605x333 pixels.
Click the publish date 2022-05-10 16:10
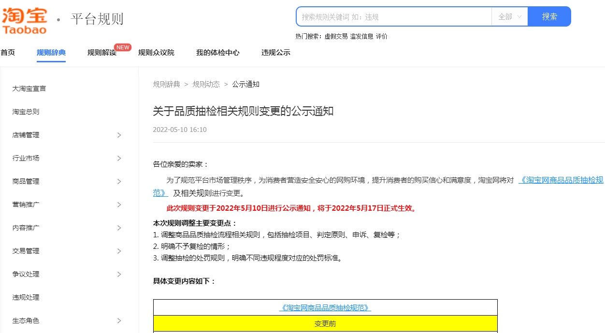[x=180, y=130]
